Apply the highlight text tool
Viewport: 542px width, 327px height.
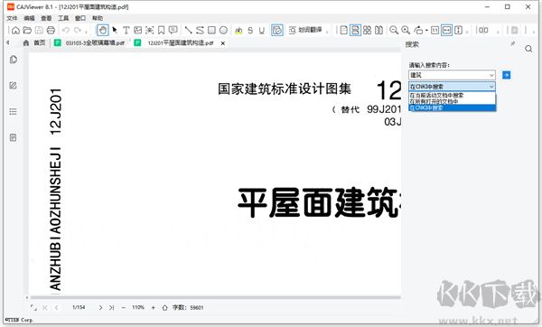(238, 31)
